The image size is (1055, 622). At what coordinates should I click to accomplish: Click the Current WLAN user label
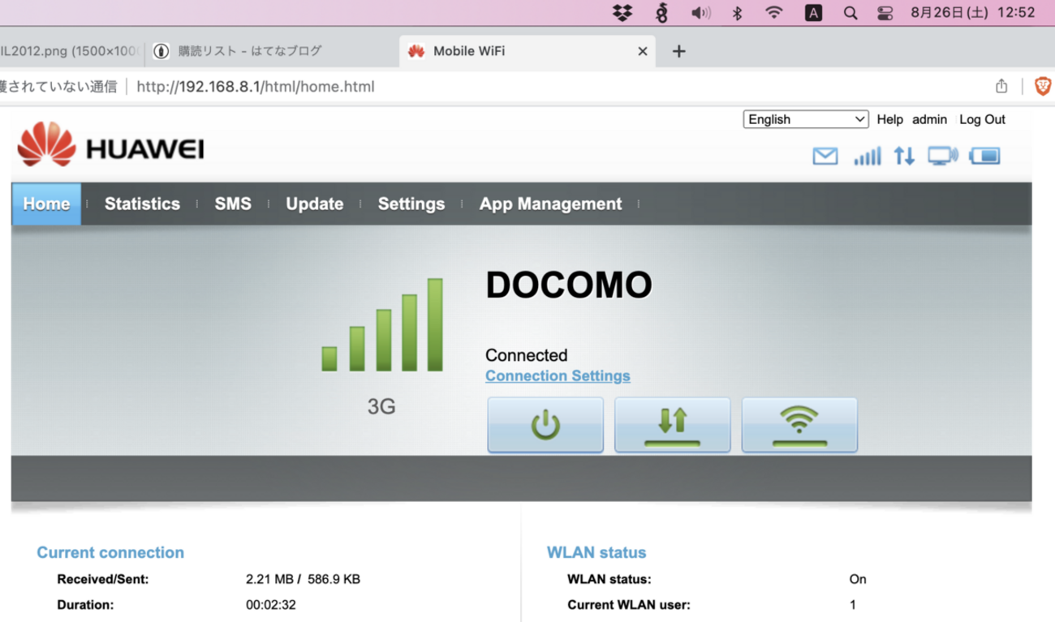pos(629,604)
